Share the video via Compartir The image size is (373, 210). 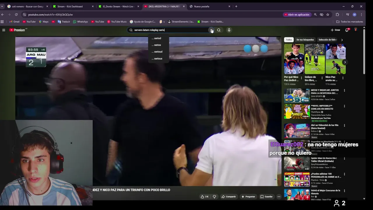tap(229, 197)
